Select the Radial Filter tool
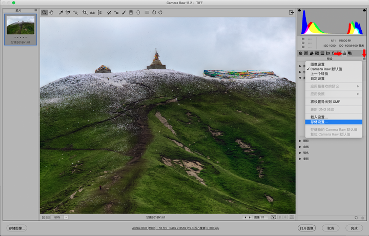369x236 pixels. point(138,12)
